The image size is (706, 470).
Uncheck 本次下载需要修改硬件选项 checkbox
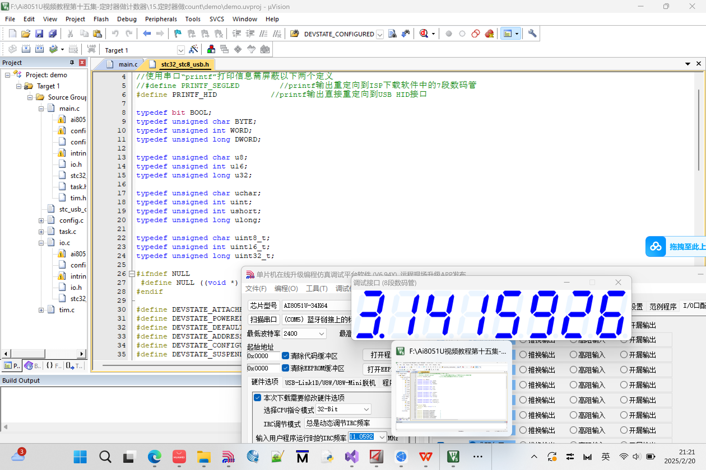coord(257,398)
